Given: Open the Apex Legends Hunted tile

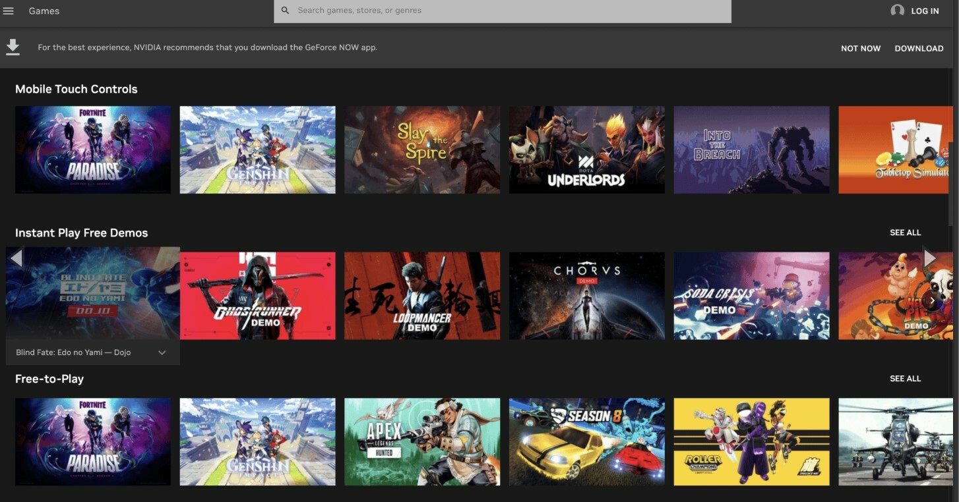Looking at the screenshot, I should 422,441.
